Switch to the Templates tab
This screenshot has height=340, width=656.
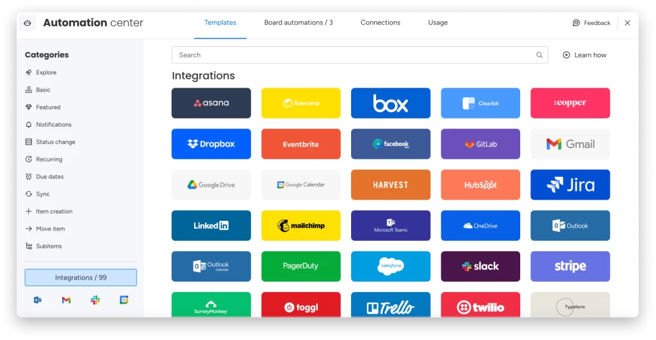(x=220, y=22)
